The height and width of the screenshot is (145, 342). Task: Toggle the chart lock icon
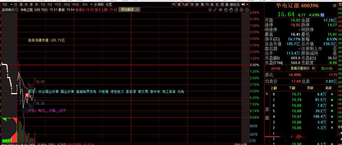click(236, 10)
